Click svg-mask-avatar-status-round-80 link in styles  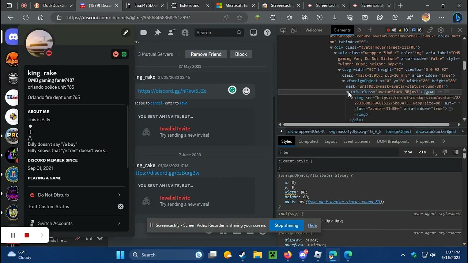[x=344, y=202]
